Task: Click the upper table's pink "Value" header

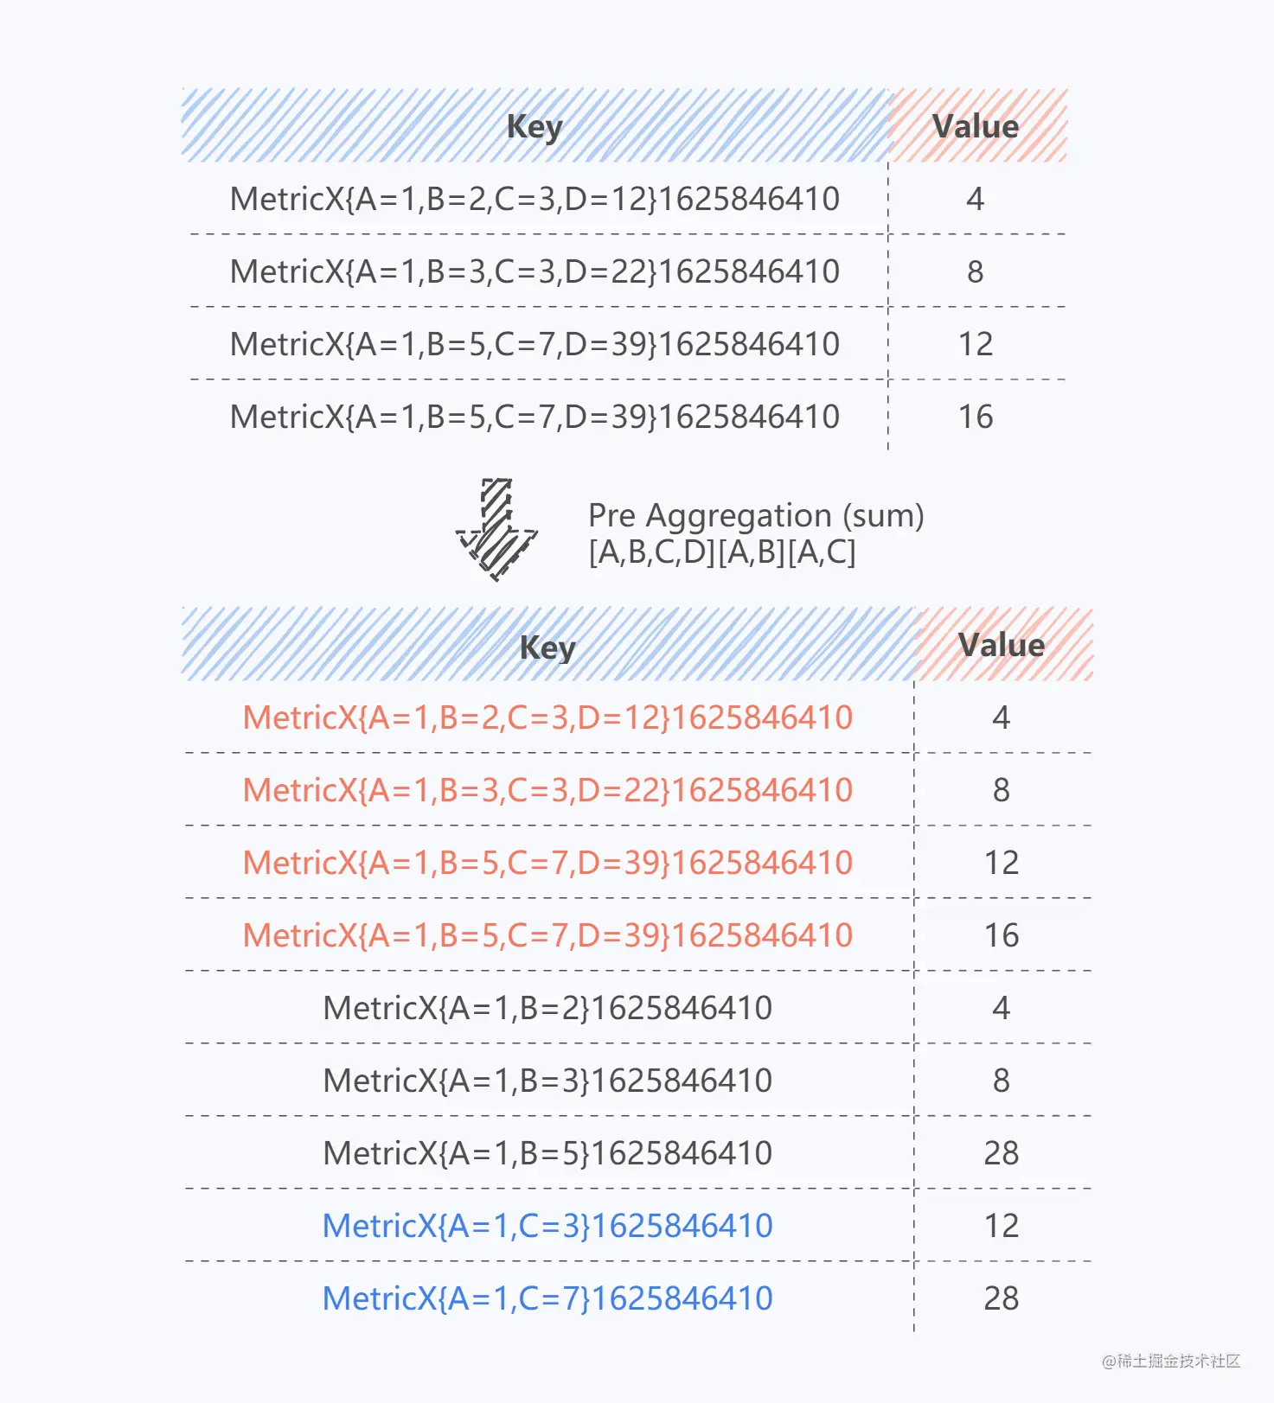Action: (x=975, y=126)
